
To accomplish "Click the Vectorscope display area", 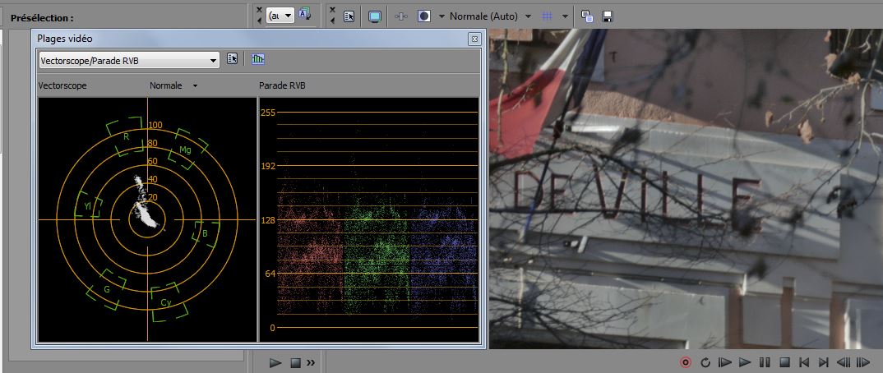I will [147, 219].
